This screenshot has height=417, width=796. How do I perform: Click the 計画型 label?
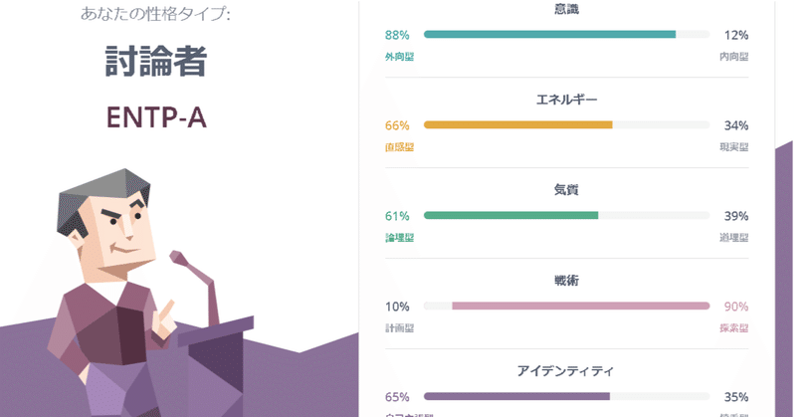[x=399, y=327]
